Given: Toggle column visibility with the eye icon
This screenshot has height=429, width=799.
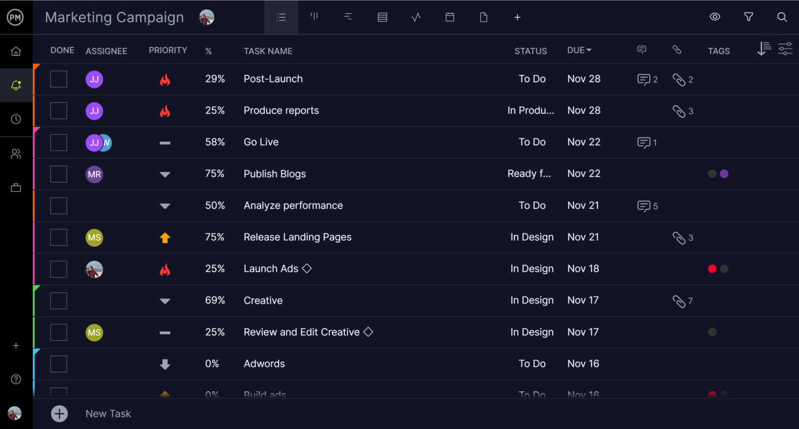Looking at the screenshot, I should pyautogui.click(x=715, y=17).
